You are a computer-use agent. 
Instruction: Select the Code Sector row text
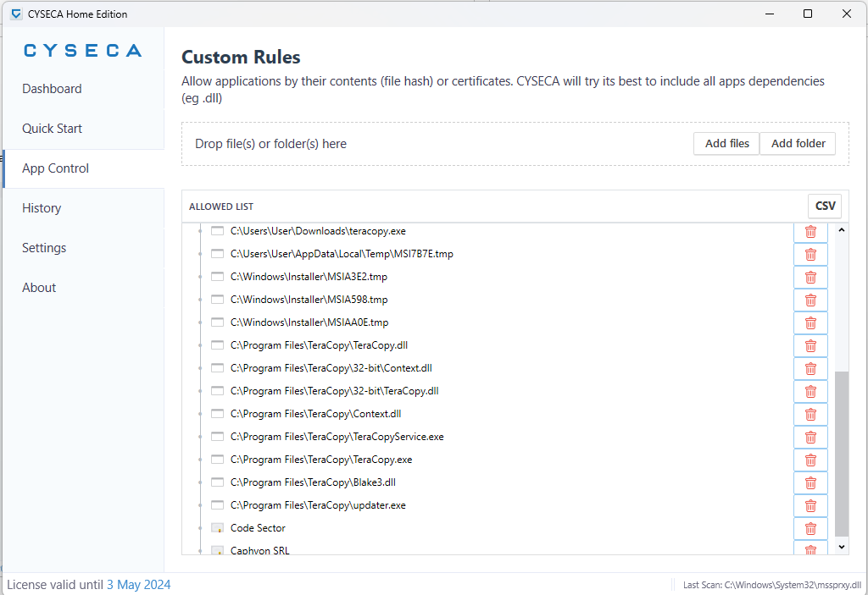coord(258,528)
